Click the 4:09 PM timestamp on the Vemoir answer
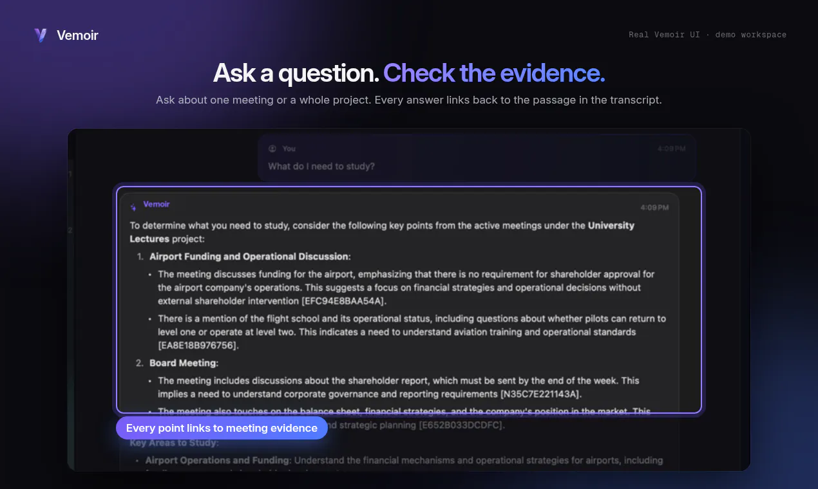Viewport: 818px width, 489px height. coord(654,207)
